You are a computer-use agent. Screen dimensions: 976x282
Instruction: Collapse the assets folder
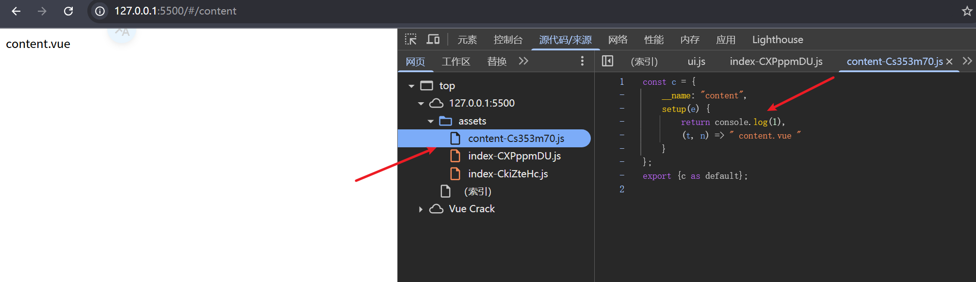point(431,122)
